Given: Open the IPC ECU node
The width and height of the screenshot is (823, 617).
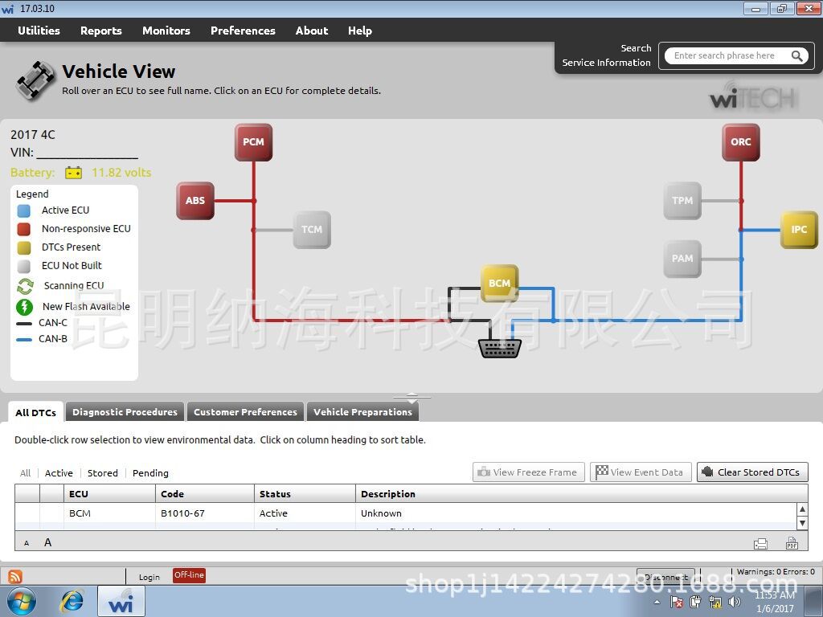Looking at the screenshot, I should tap(799, 230).
